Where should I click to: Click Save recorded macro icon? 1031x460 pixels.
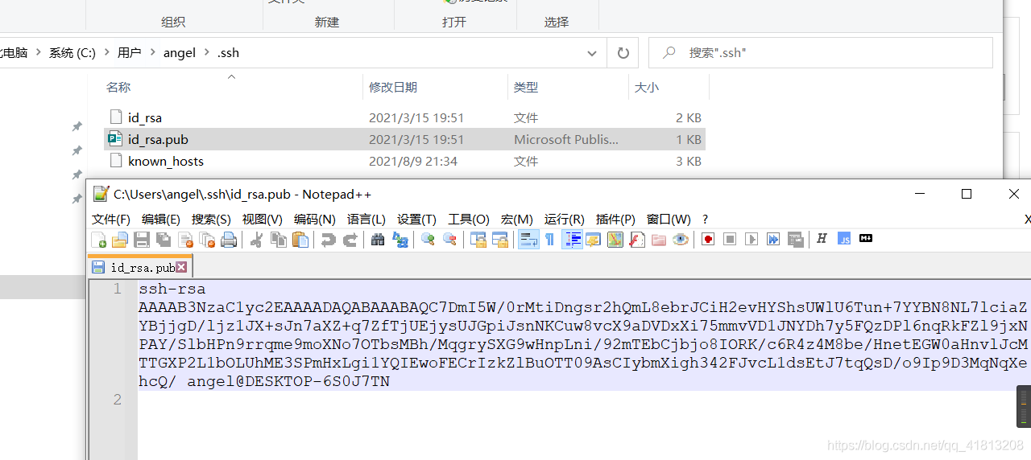point(795,240)
